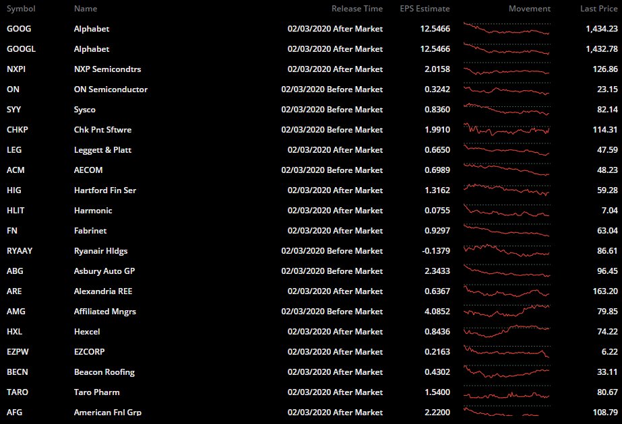Open the Taro Pharm name
Image resolution: width=622 pixels, height=424 pixels.
pyautogui.click(x=97, y=392)
